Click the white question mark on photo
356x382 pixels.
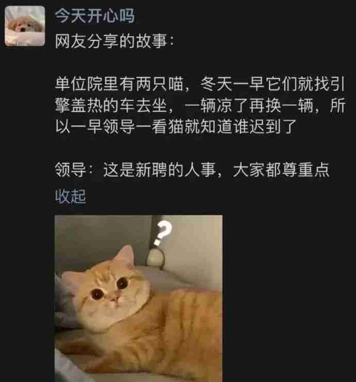(163, 233)
